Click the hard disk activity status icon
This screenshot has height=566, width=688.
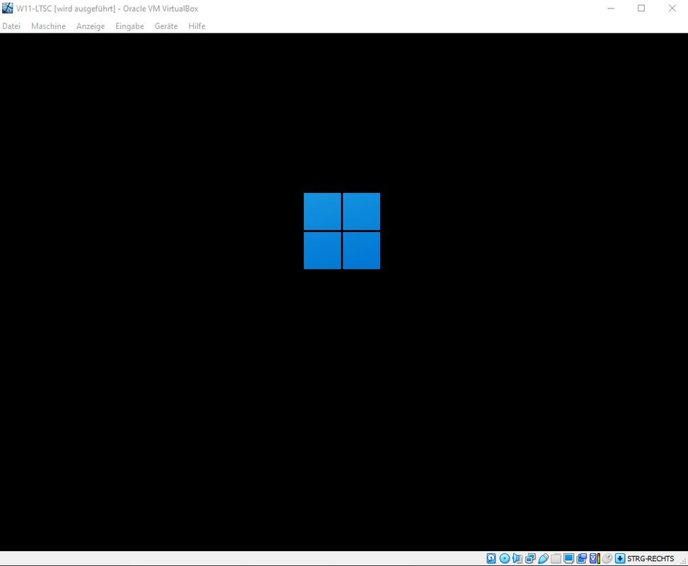click(491, 558)
